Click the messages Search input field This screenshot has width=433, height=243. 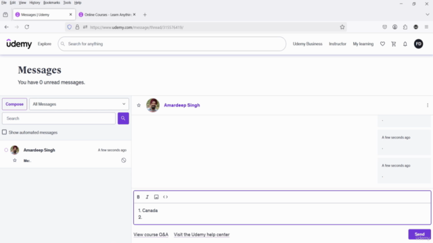pyautogui.click(x=59, y=119)
